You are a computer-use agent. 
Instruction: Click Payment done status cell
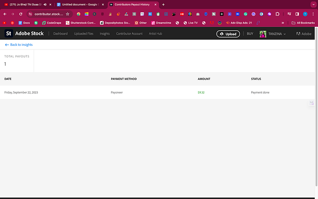[260, 93]
